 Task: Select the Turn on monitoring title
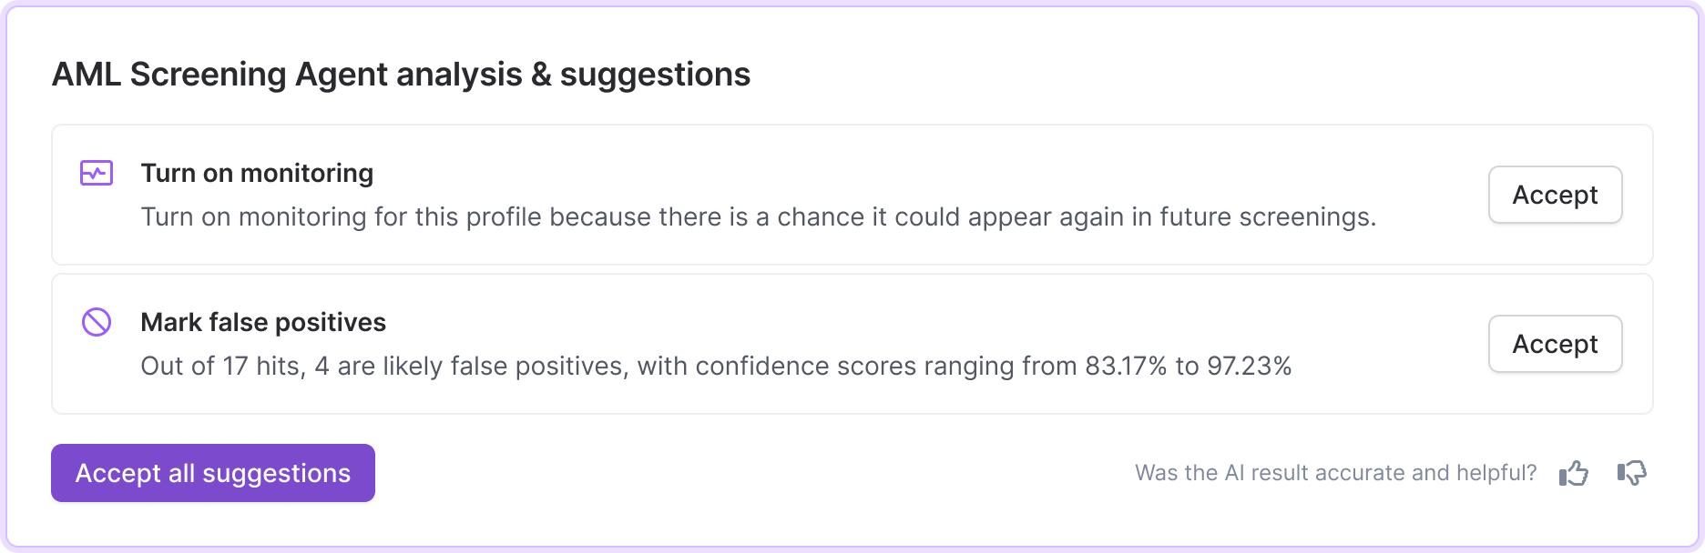pyautogui.click(x=257, y=173)
